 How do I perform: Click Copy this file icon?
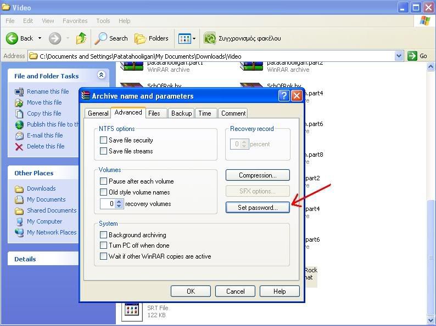point(19,113)
